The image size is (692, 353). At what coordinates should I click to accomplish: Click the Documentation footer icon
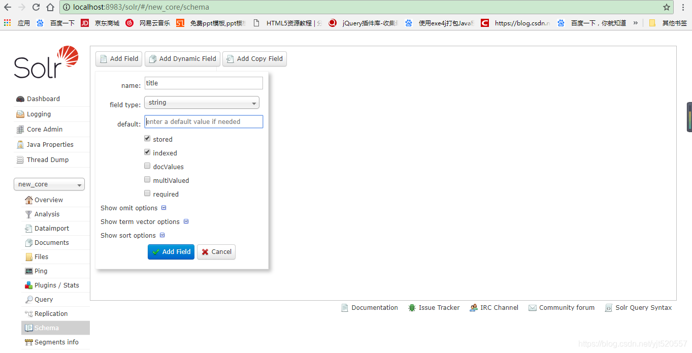pyautogui.click(x=345, y=308)
